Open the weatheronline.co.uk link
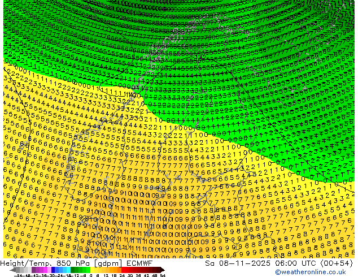The width and height of the screenshot is (358, 277). (311, 272)
